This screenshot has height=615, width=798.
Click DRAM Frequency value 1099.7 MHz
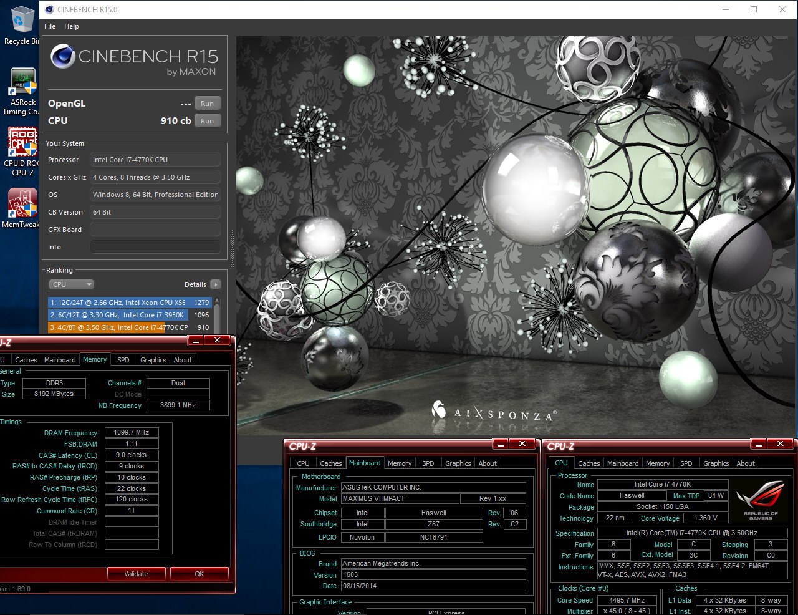132,433
